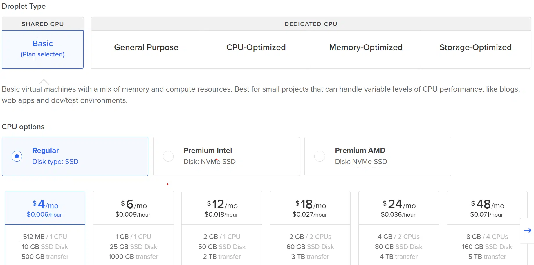Image resolution: width=534 pixels, height=265 pixels.
Task: Select the $24/mo 4 GB plan
Action: pos(399,209)
